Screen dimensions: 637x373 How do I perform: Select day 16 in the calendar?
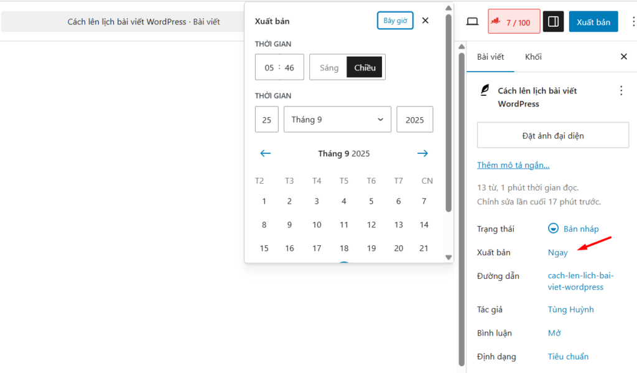click(289, 248)
